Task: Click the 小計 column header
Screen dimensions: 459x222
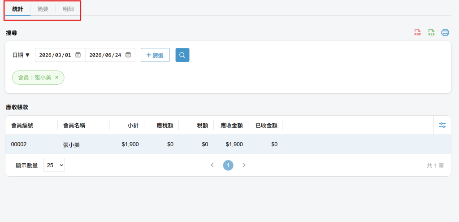Action: 133,125
